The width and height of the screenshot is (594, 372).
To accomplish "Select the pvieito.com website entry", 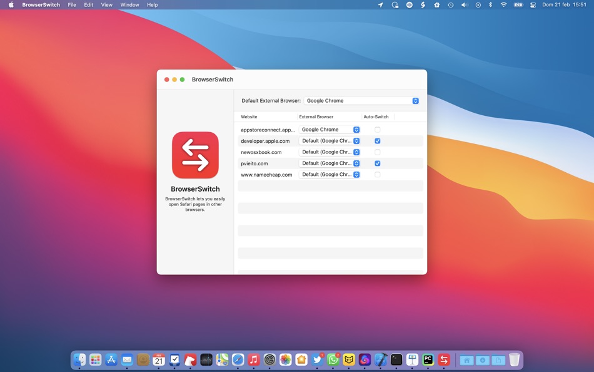I will 254,163.
